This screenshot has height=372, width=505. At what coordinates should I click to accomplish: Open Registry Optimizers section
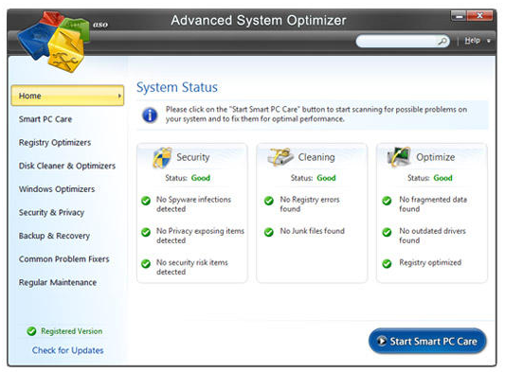pyautogui.click(x=55, y=143)
